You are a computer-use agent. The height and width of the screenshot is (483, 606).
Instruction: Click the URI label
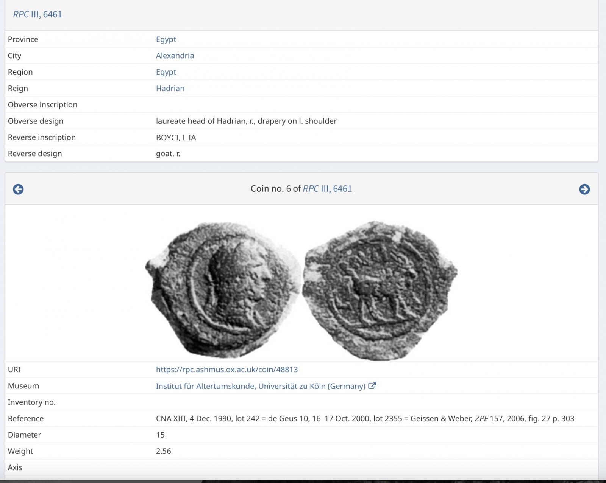click(x=14, y=370)
